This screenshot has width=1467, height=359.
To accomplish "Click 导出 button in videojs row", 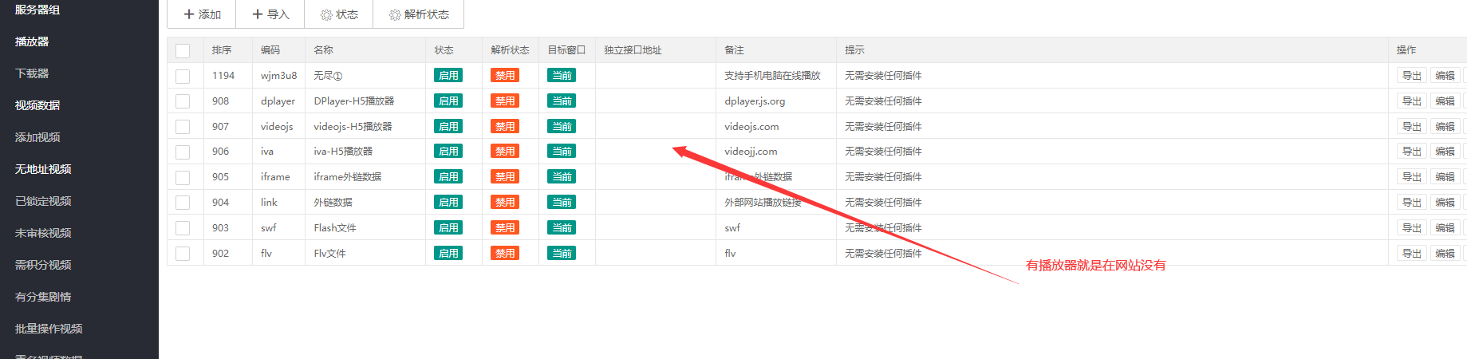I will (1412, 127).
